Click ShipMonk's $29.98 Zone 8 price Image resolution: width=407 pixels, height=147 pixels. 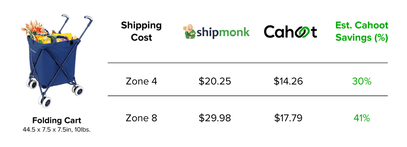(215, 118)
